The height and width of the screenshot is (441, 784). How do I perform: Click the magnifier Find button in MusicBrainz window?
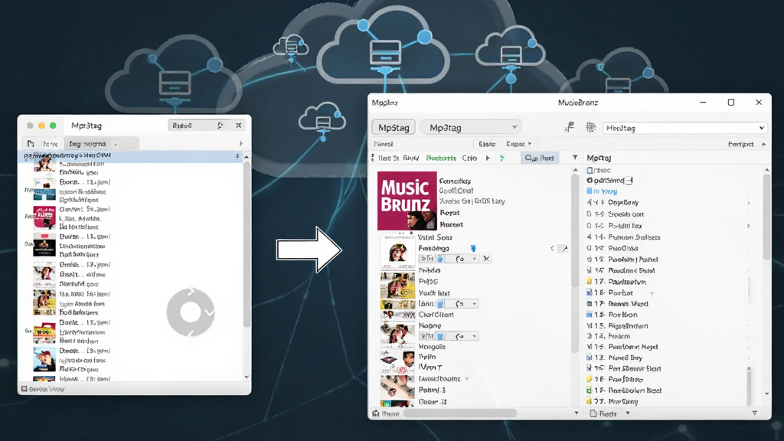pos(540,158)
